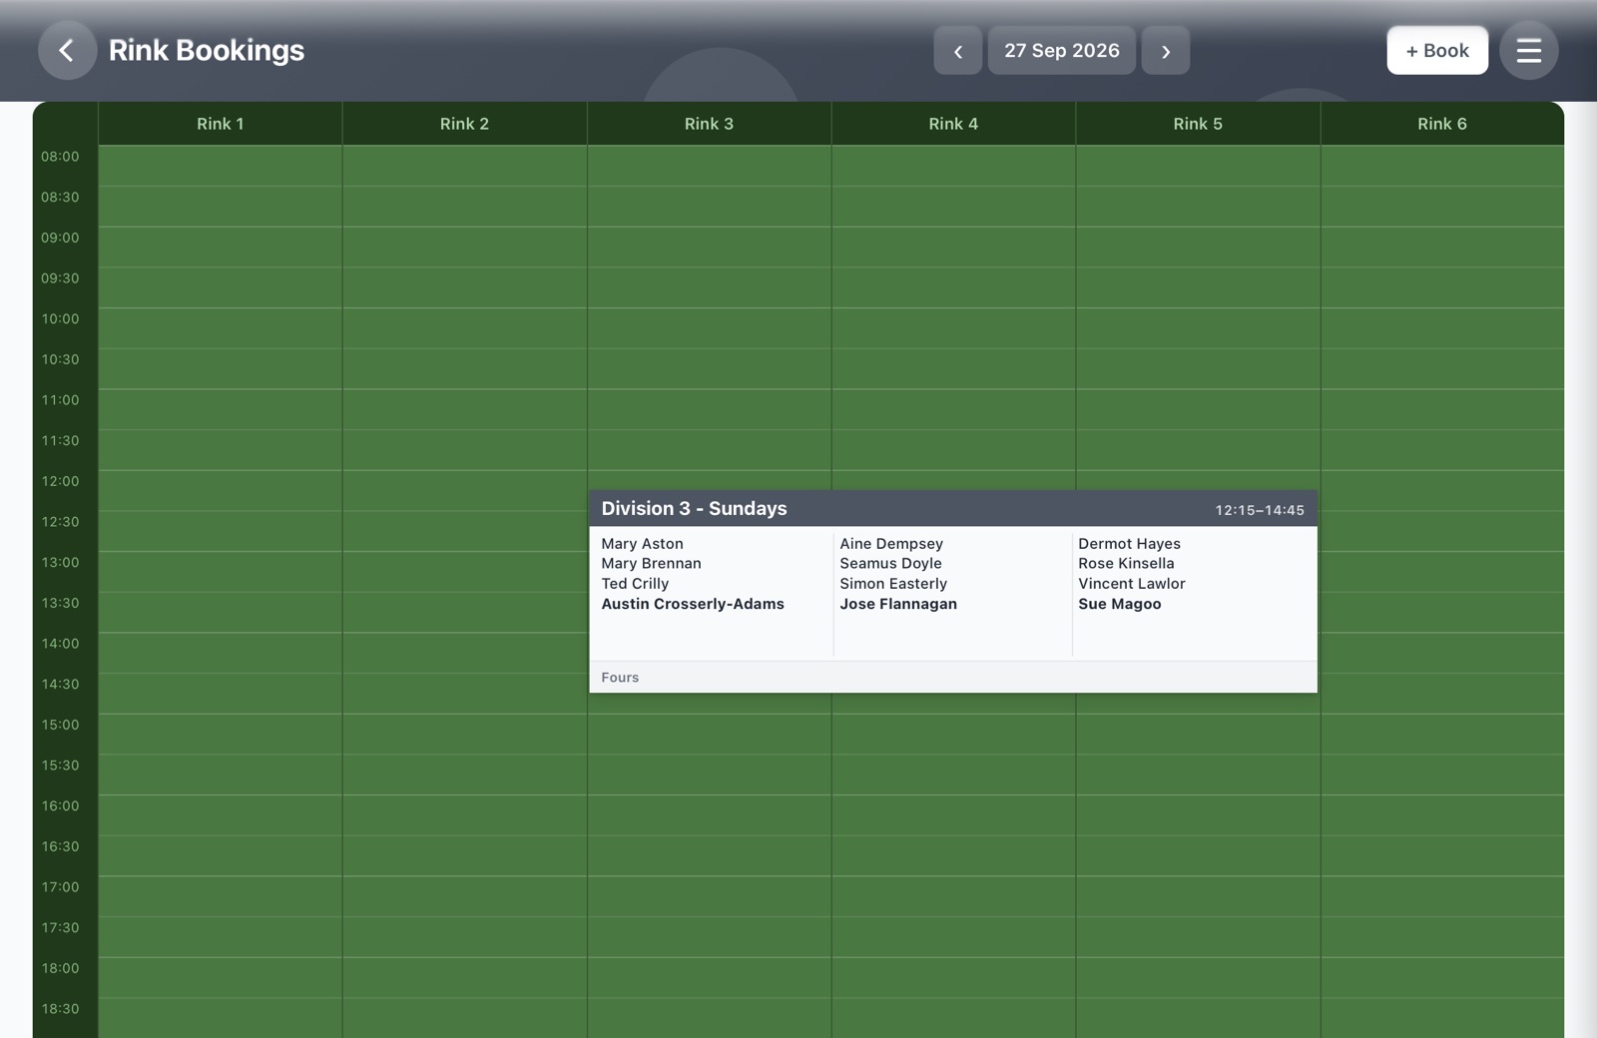
Task: Open the hamburger menu
Action: pos(1528,51)
